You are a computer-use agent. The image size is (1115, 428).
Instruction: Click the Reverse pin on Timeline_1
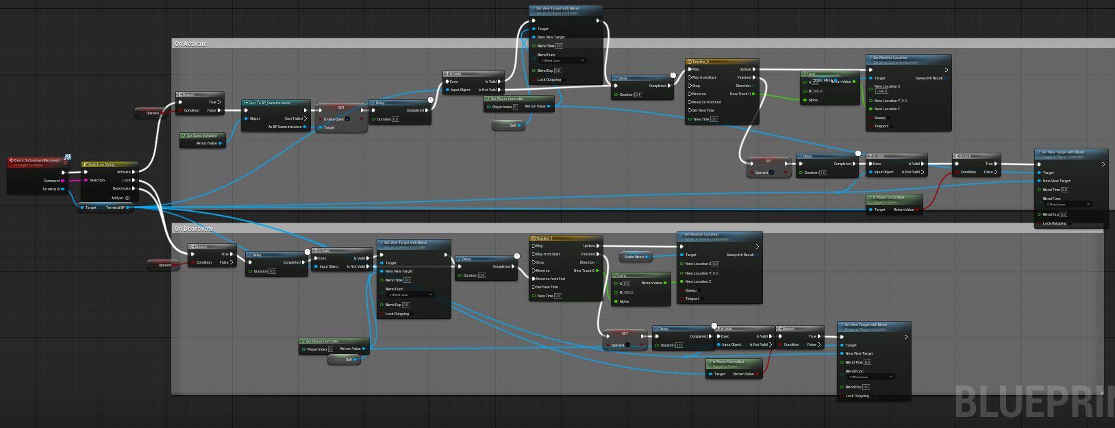pos(534,270)
